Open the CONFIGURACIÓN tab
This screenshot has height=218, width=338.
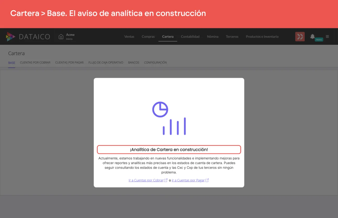(x=156, y=63)
